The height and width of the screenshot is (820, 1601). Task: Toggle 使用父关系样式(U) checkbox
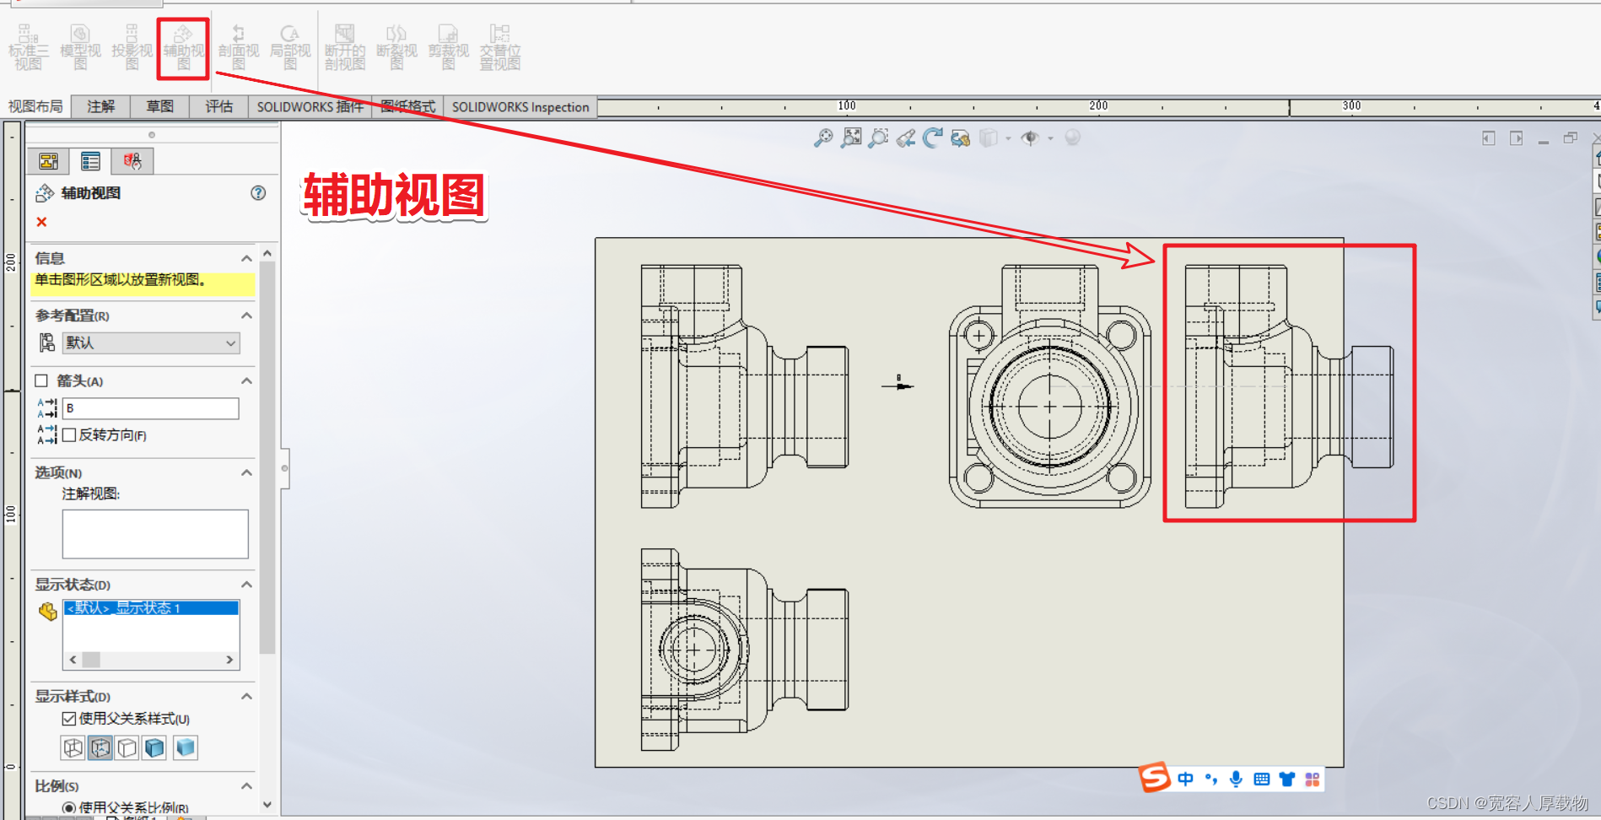[x=69, y=719]
